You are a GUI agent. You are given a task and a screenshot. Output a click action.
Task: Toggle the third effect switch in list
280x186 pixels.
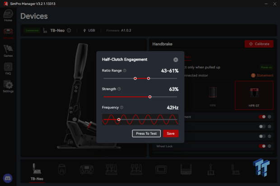(262, 136)
